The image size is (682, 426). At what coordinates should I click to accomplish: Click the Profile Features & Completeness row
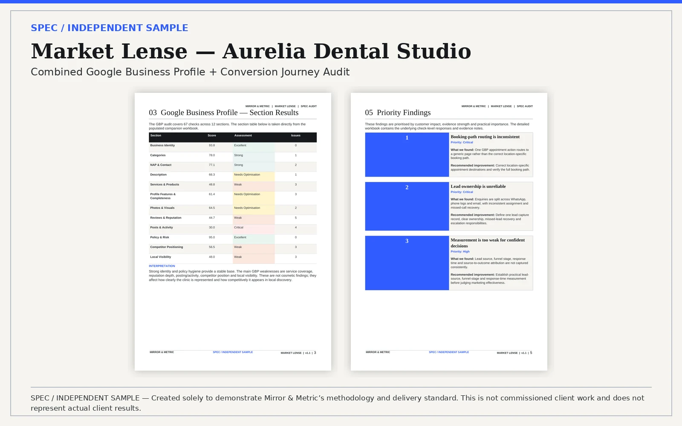click(x=233, y=198)
